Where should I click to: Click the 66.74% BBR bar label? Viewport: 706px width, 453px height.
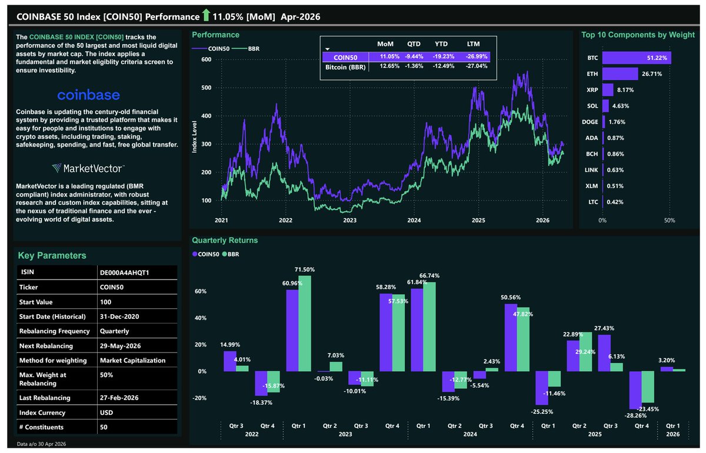pyautogui.click(x=431, y=275)
